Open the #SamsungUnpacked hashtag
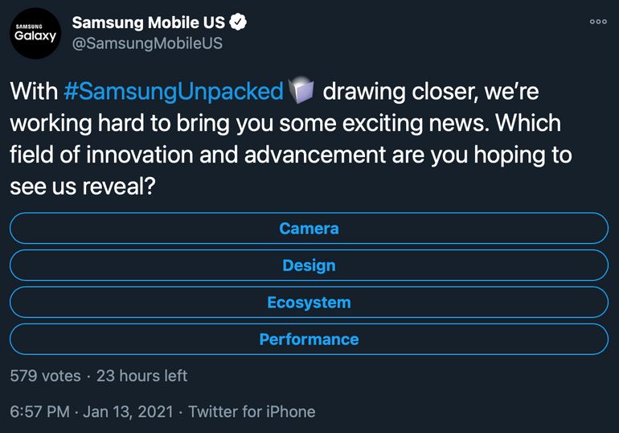 (173, 91)
